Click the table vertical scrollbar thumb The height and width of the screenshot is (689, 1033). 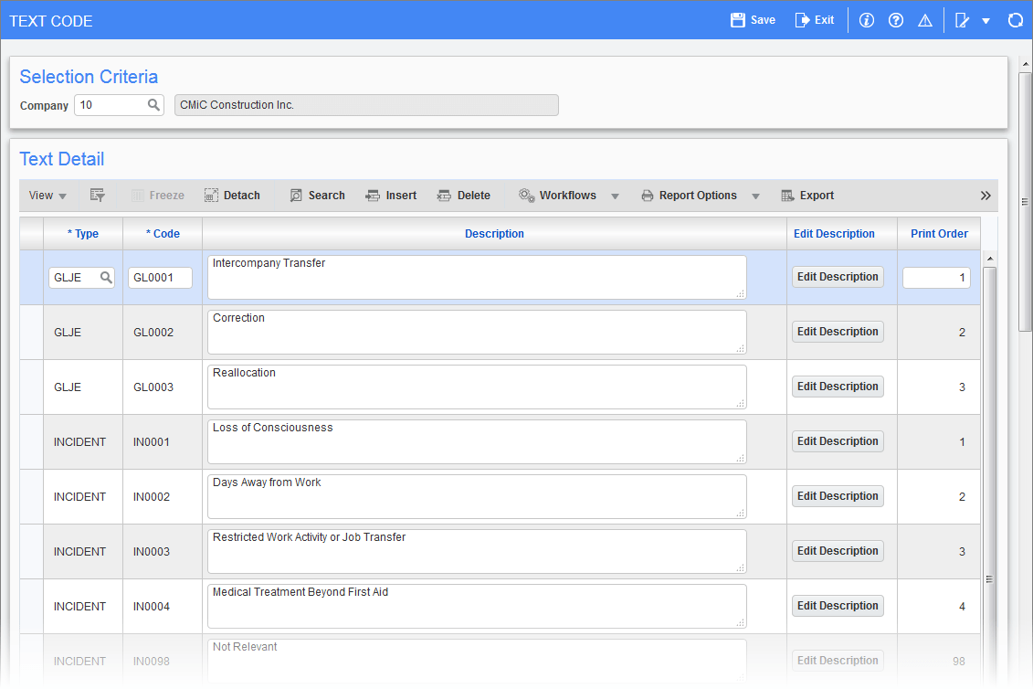click(989, 475)
